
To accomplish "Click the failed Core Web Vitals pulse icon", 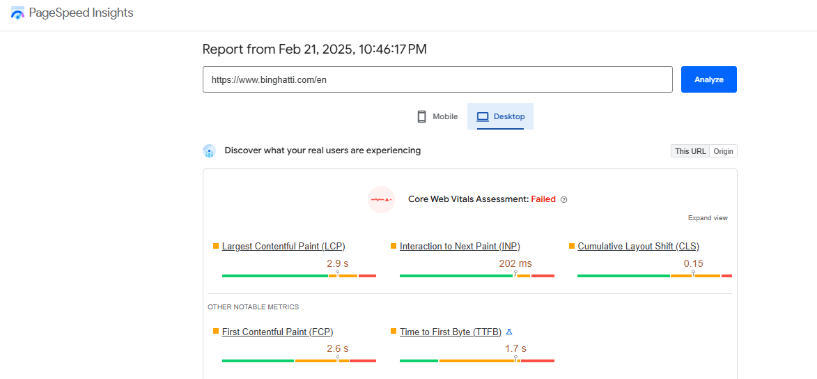I will (381, 199).
